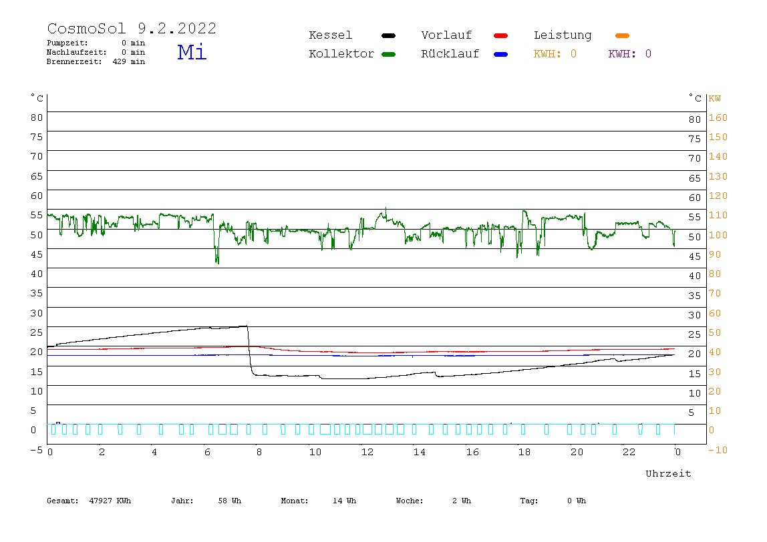Click the 'Uhrzeit' axis label

coord(668,473)
